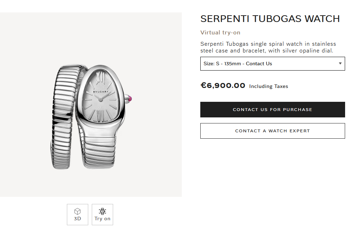Click the size dropdown arrow
This screenshot has width=354, height=238.
tap(340, 64)
